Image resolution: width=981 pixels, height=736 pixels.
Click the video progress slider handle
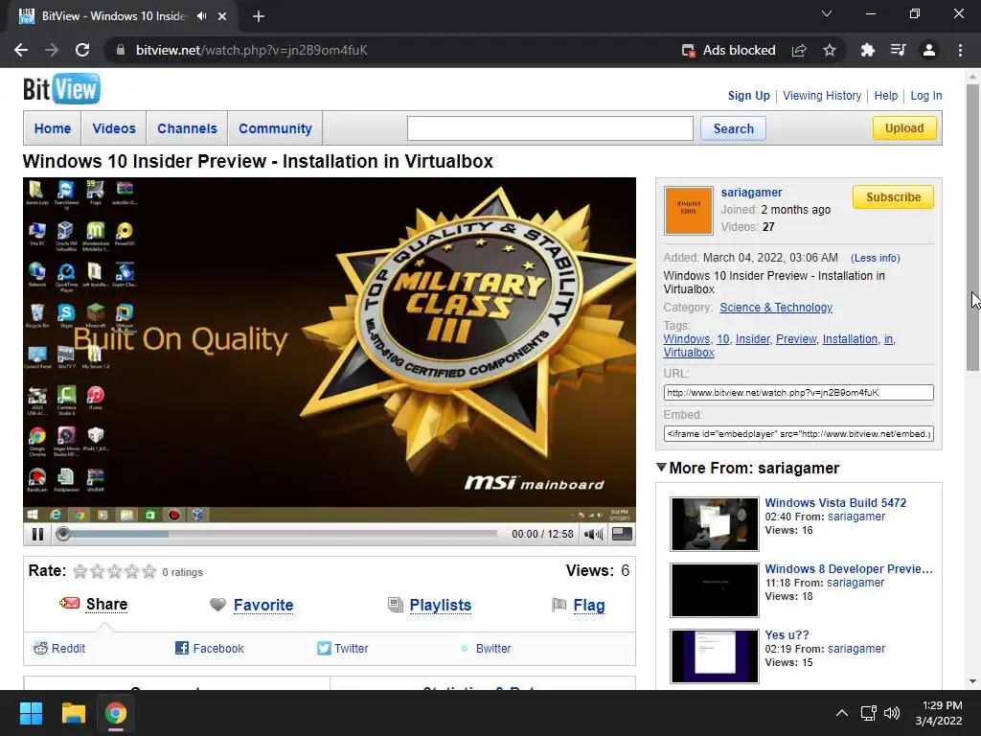(62, 534)
